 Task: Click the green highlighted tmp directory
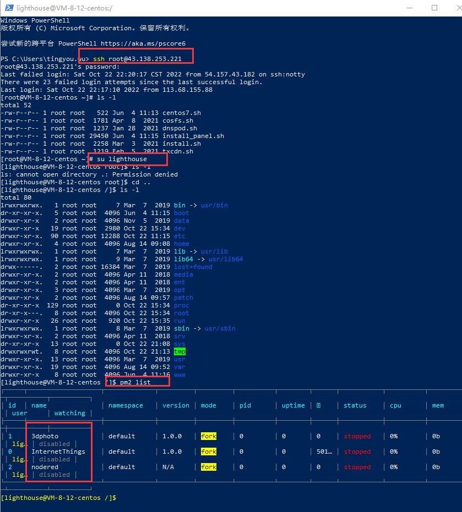[x=180, y=351]
